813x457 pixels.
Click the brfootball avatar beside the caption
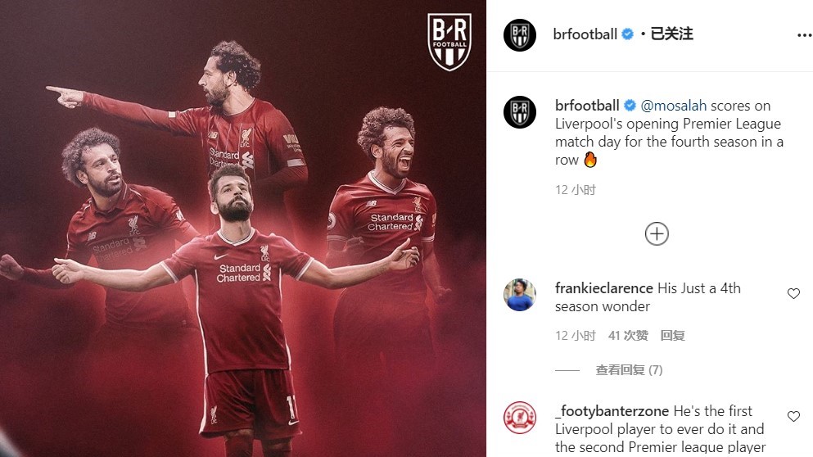pos(520,111)
